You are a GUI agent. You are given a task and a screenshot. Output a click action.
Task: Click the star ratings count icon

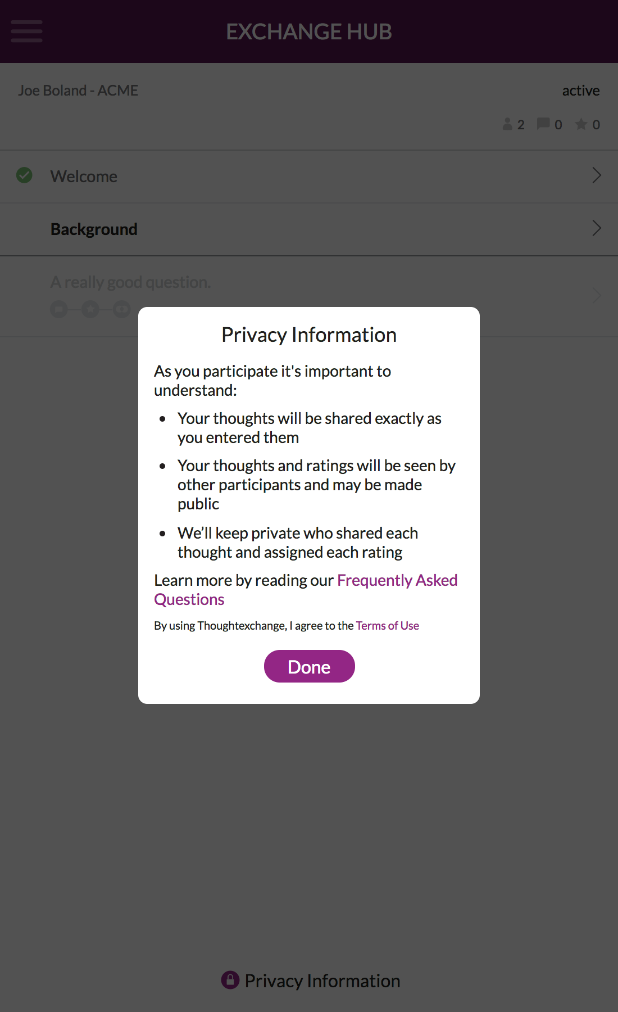pyautogui.click(x=581, y=124)
